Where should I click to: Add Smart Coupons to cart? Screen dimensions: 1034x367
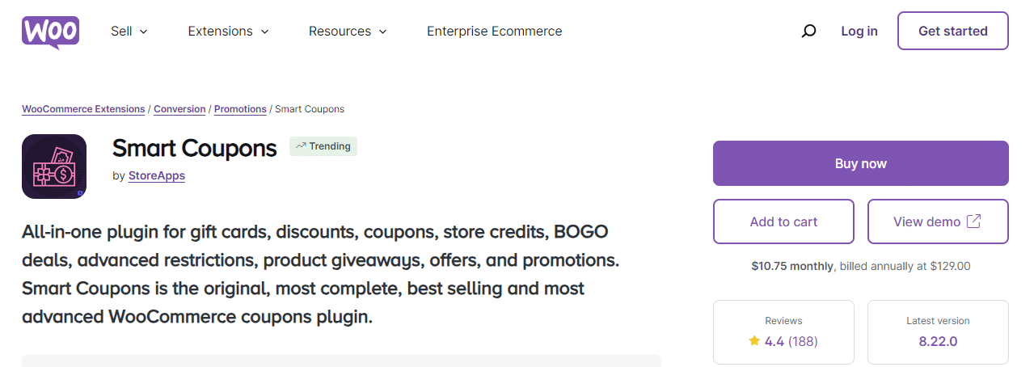pos(783,221)
